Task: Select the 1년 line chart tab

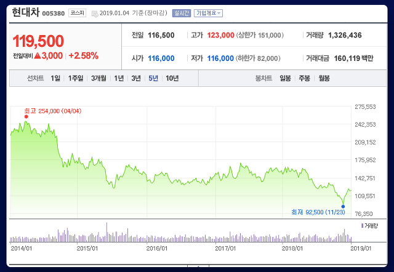Action: point(119,78)
